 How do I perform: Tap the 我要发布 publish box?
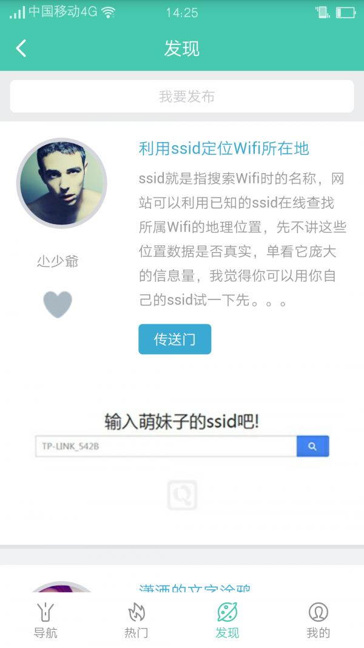tap(182, 97)
